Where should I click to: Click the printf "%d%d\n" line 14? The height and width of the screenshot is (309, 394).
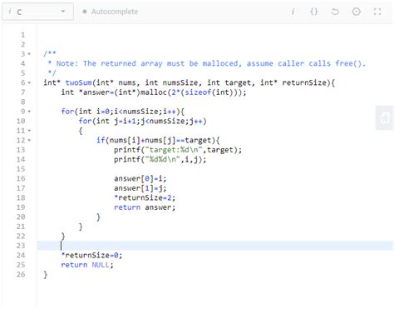[160, 159]
